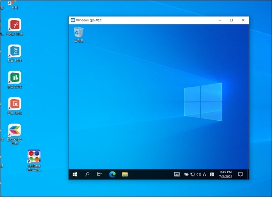Screen dimensions: 272x197
Task: Open the 한셀 2018 desktop shortcut
Action: (x=15, y=79)
